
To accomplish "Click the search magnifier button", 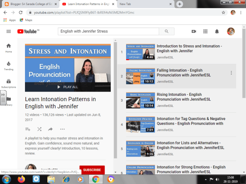I will tap(166, 31).
